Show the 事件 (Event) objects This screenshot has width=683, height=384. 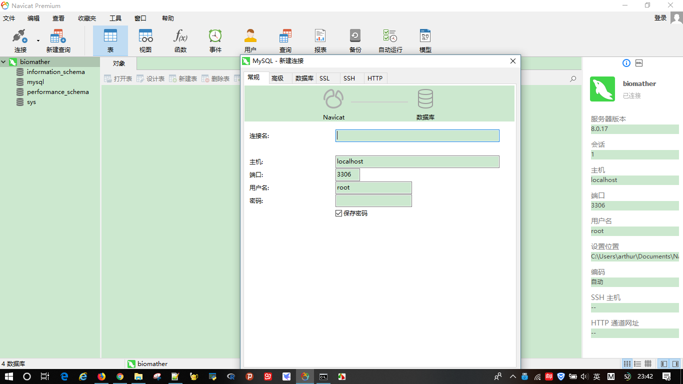coord(215,40)
